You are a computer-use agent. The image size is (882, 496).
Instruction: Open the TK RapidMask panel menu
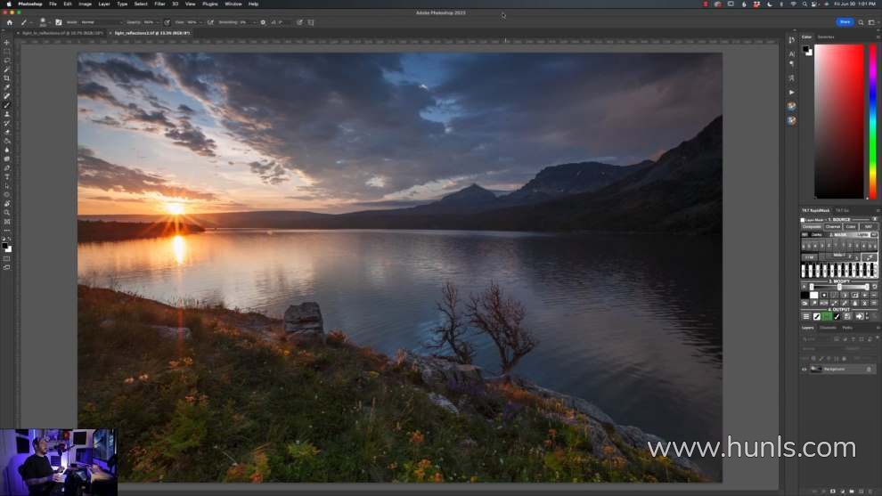pos(878,210)
